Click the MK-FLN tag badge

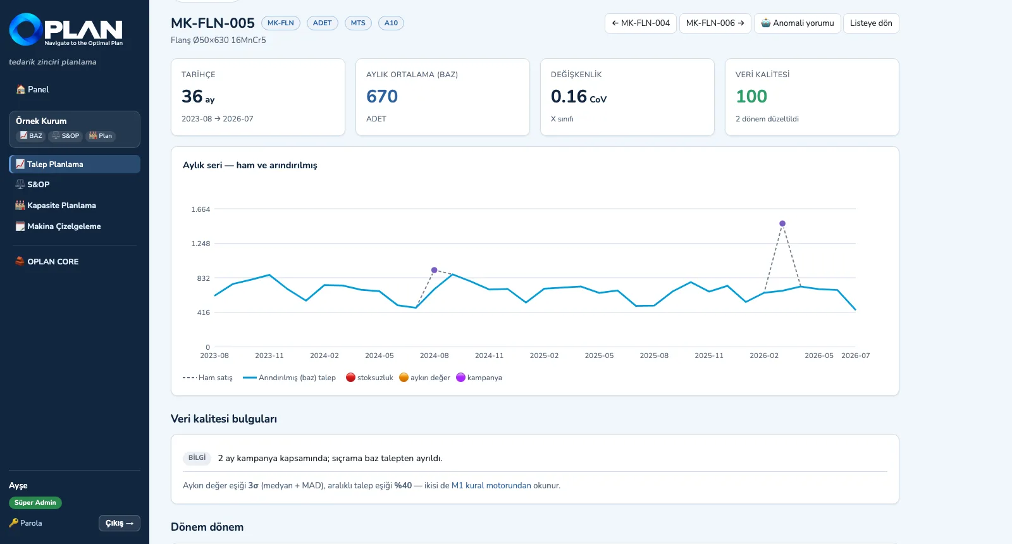(281, 23)
